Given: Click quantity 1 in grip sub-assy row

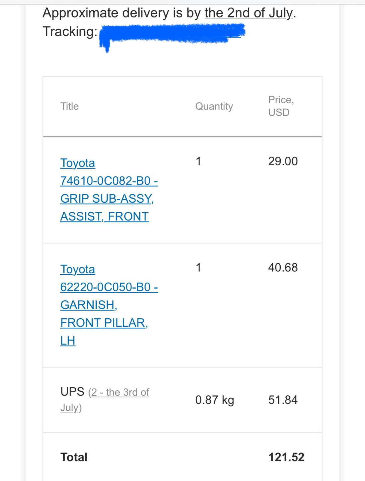Looking at the screenshot, I should pyautogui.click(x=198, y=161).
